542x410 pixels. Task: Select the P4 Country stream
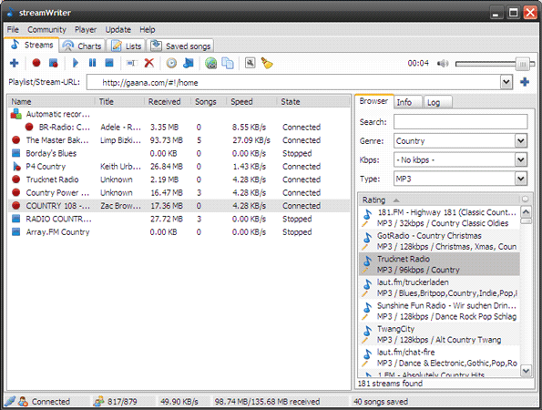point(179,167)
